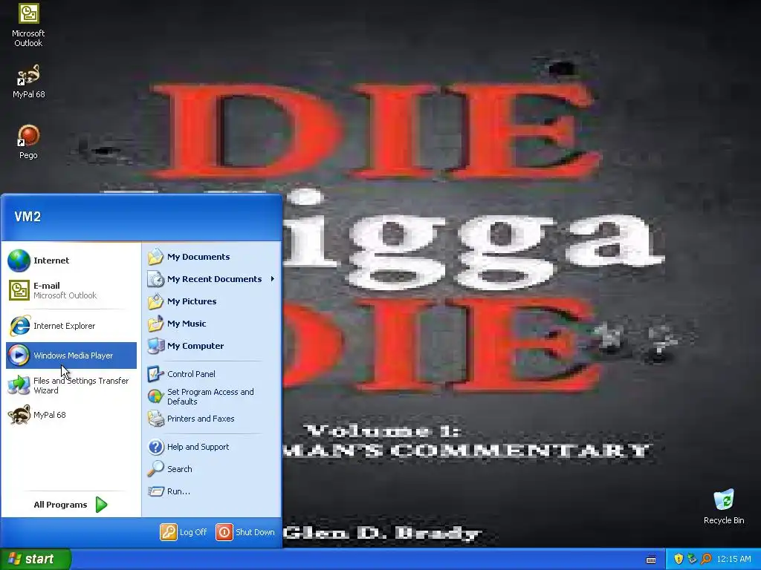The image size is (761, 570).
Task: Open My Documents folder
Action: click(212, 257)
